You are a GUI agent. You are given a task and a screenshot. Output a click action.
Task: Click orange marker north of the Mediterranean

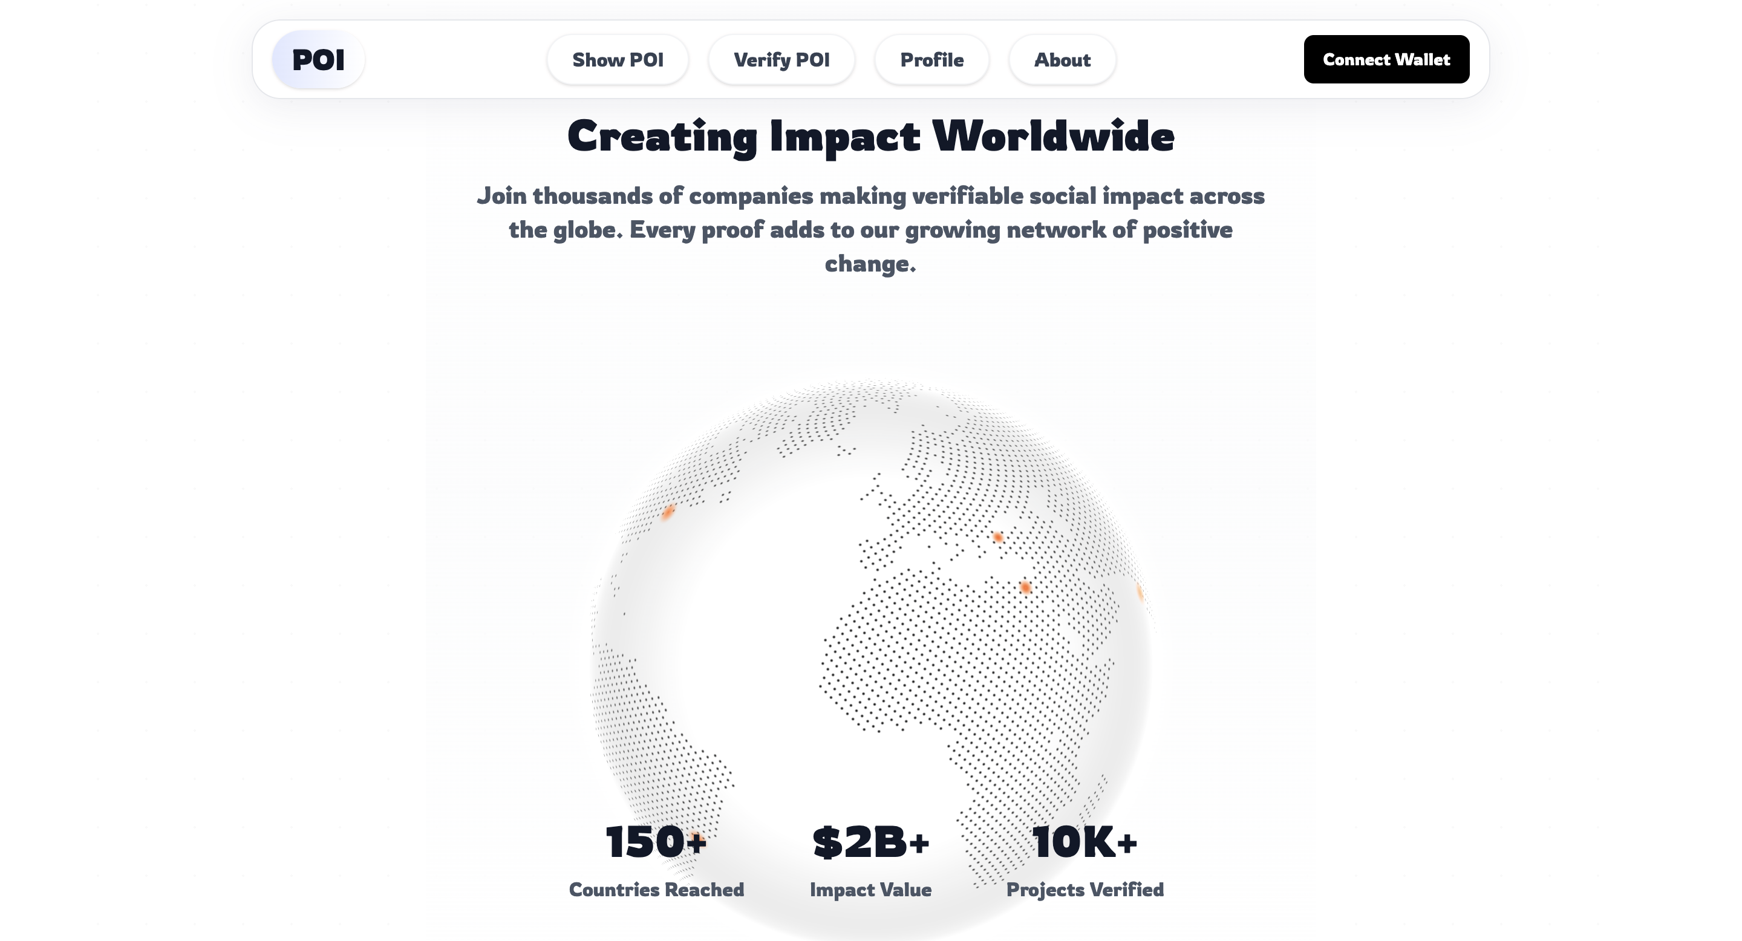(x=997, y=537)
